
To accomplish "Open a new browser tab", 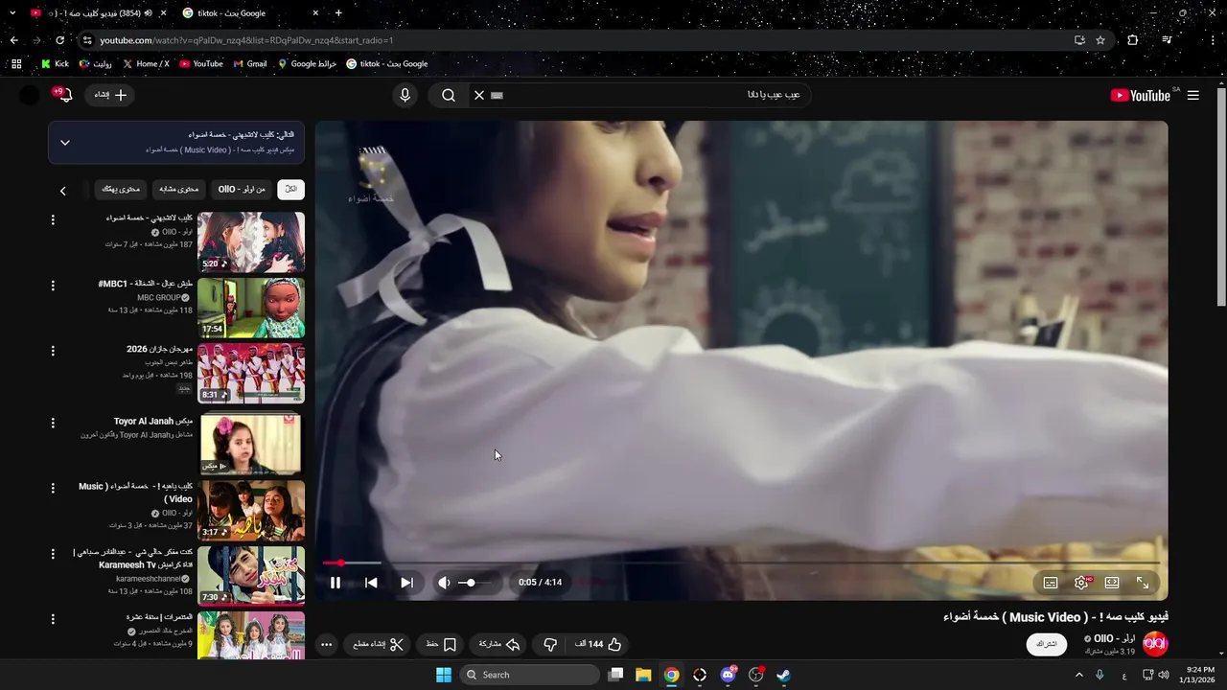I will (338, 12).
